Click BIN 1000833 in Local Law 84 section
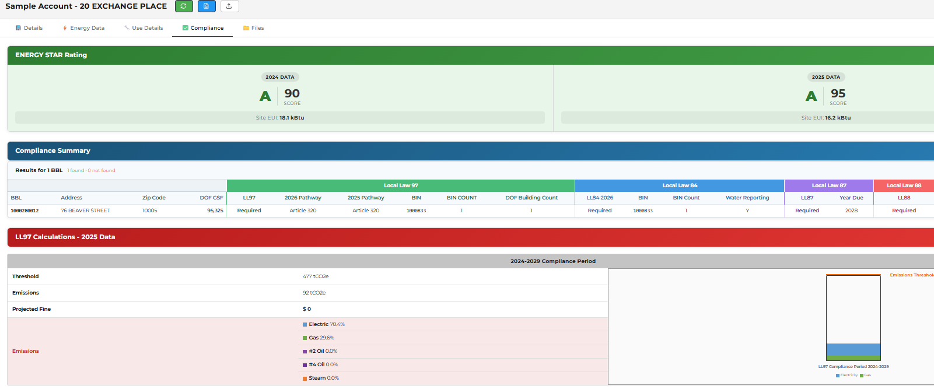This screenshot has height=389, width=934. click(643, 211)
